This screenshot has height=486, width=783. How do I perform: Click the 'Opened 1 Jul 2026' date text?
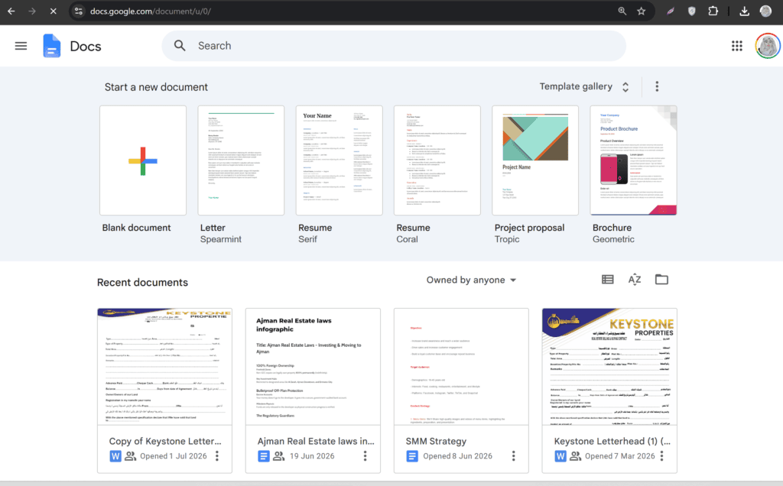(174, 456)
